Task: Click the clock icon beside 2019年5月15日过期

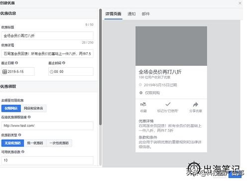Action: 140,85
